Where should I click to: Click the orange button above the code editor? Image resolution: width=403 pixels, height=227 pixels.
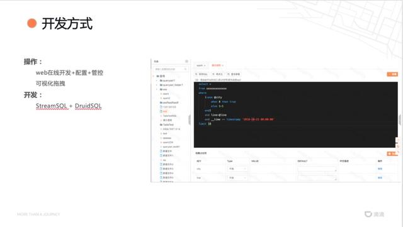click(392, 74)
